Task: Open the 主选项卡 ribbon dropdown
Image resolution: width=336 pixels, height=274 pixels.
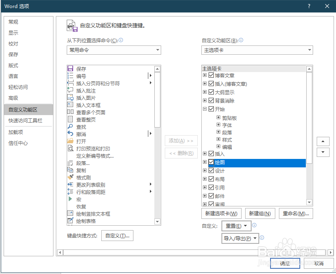Action: pyautogui.click(x=257, y=50)
